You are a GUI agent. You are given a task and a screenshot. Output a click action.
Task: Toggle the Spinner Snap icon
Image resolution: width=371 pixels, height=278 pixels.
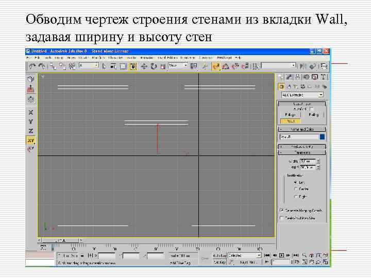[x=245, y=66]
